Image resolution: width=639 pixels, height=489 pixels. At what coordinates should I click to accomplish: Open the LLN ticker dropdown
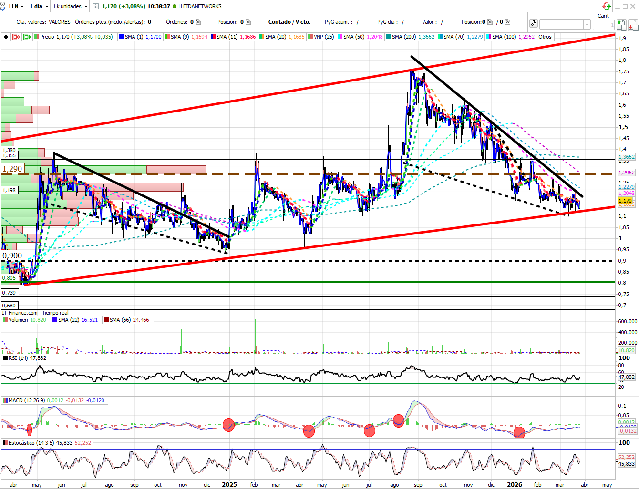[x=17, y=6]
